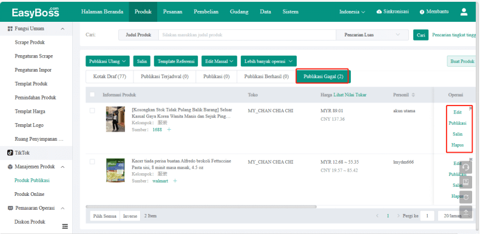Click the horizontal table scrollbar
Screen dimensions: 480x234
tap(201, 207)
